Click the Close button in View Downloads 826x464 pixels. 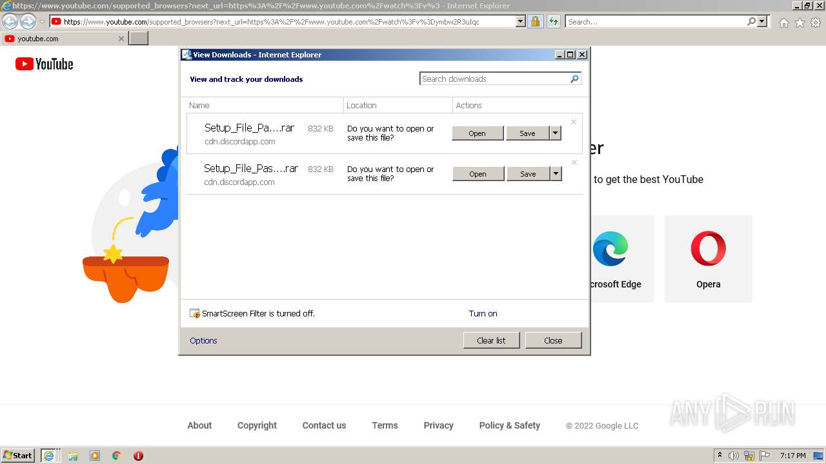pyautogui.click(x=554, y=340)
